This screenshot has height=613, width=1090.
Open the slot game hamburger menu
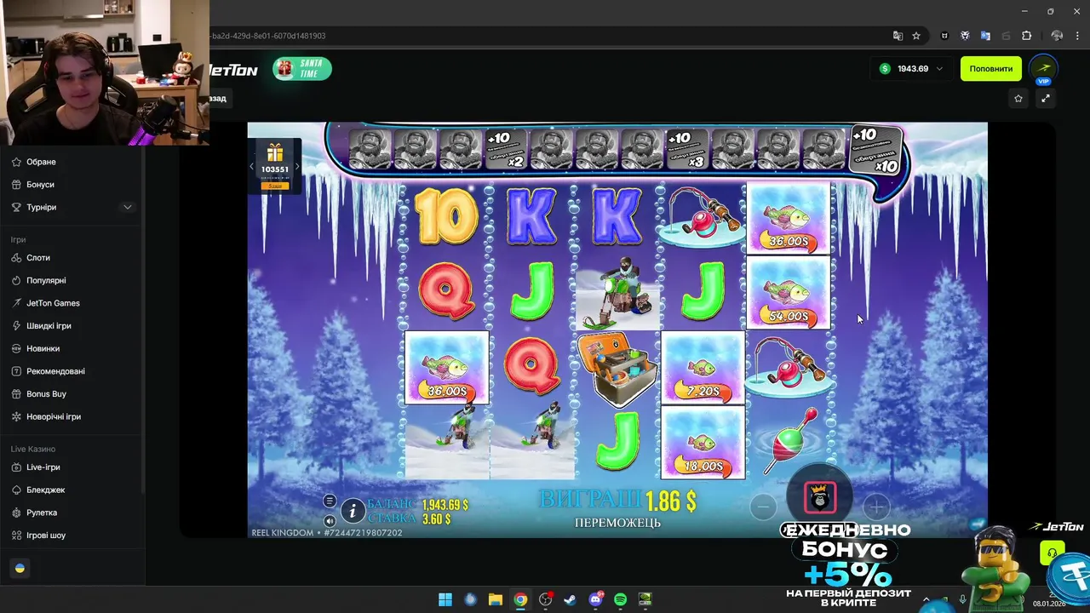(330, 501)
